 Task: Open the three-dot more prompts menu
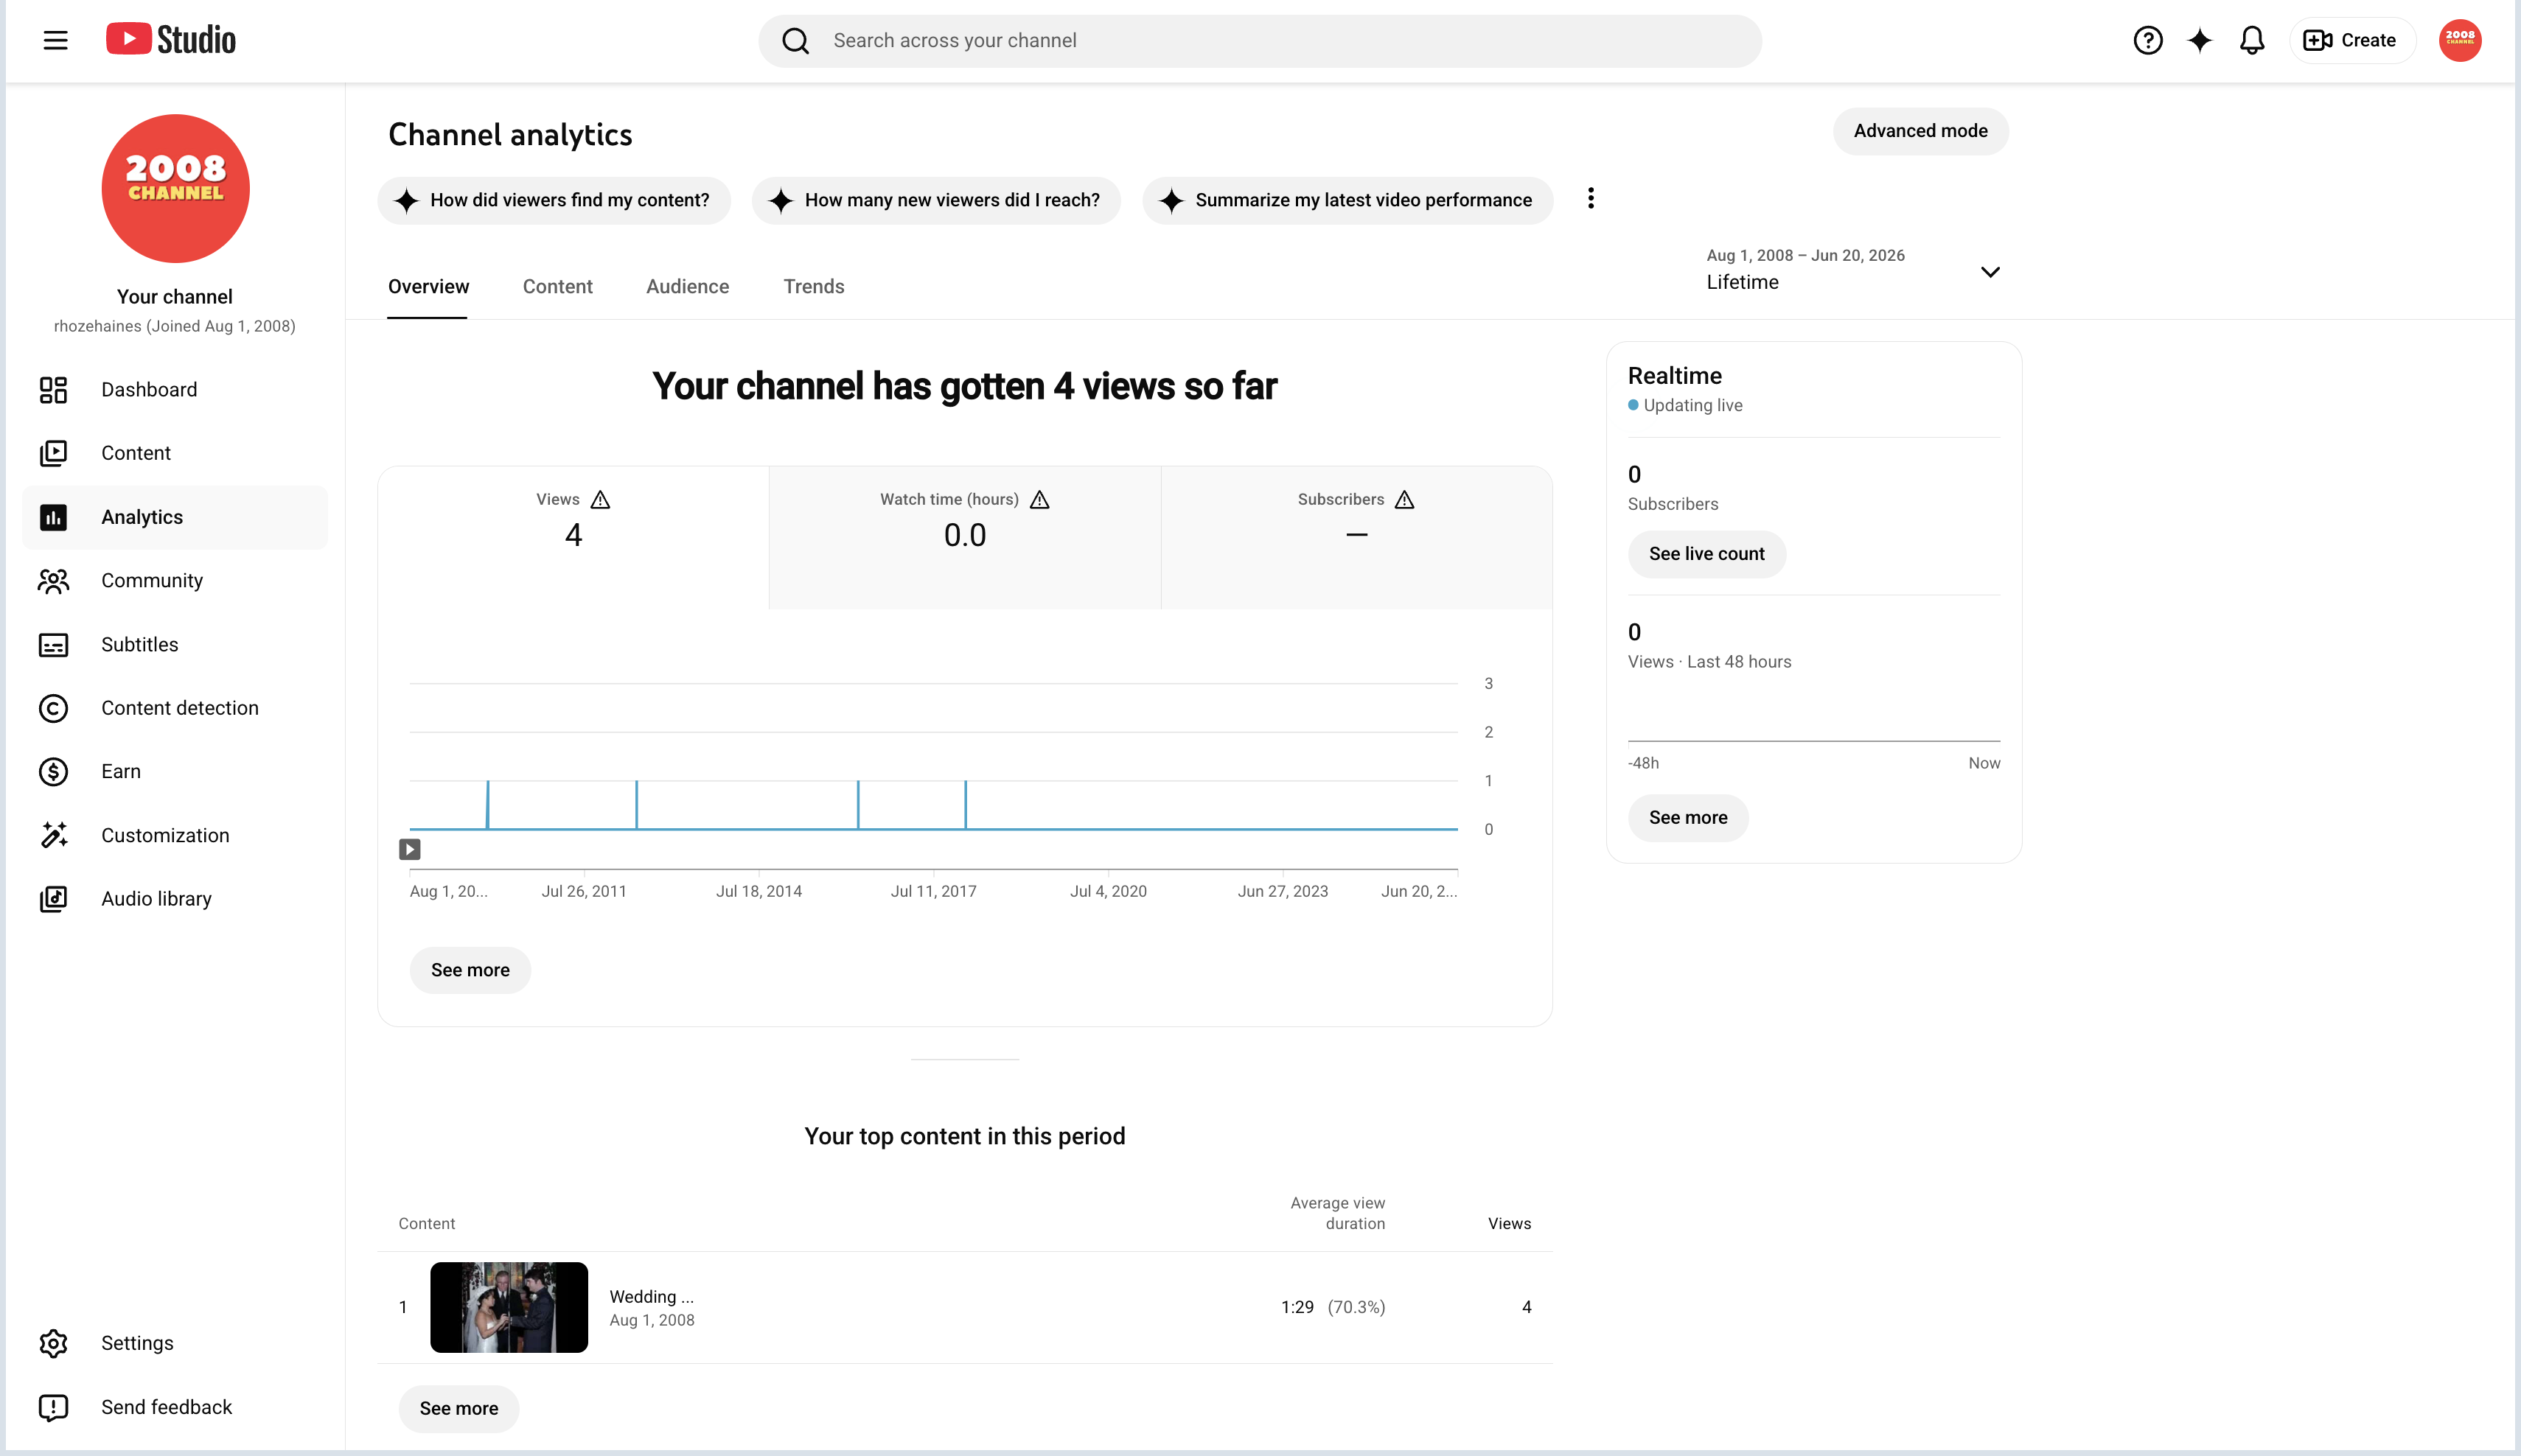[x=1591, y=199]
